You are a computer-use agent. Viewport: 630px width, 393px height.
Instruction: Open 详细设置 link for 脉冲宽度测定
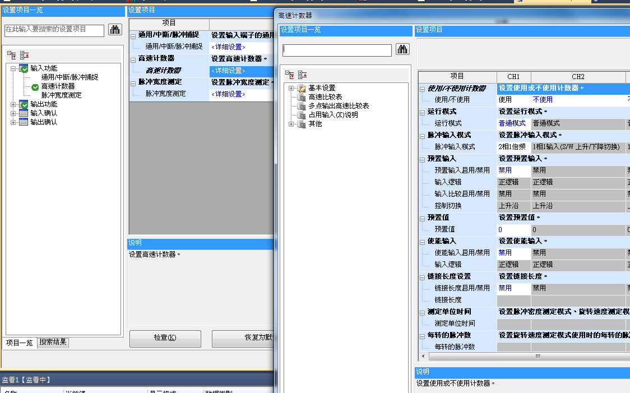point(228,94)
